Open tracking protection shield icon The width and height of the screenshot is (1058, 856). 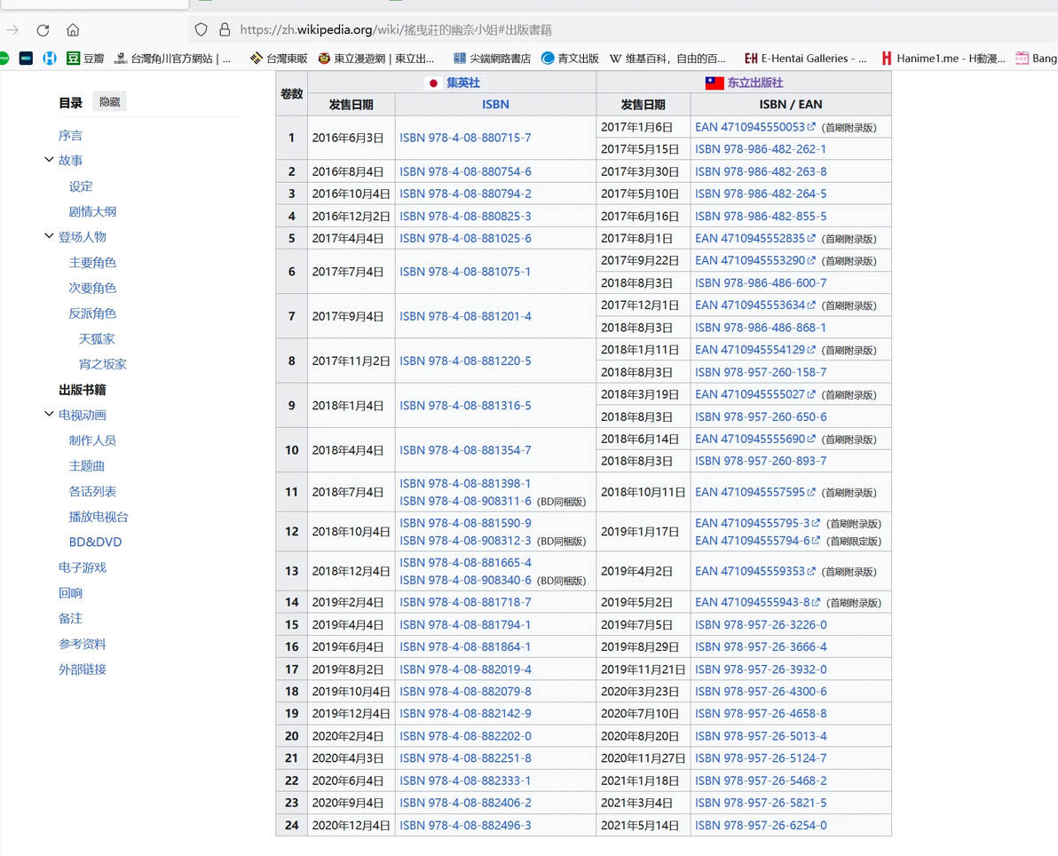[201, 29]
